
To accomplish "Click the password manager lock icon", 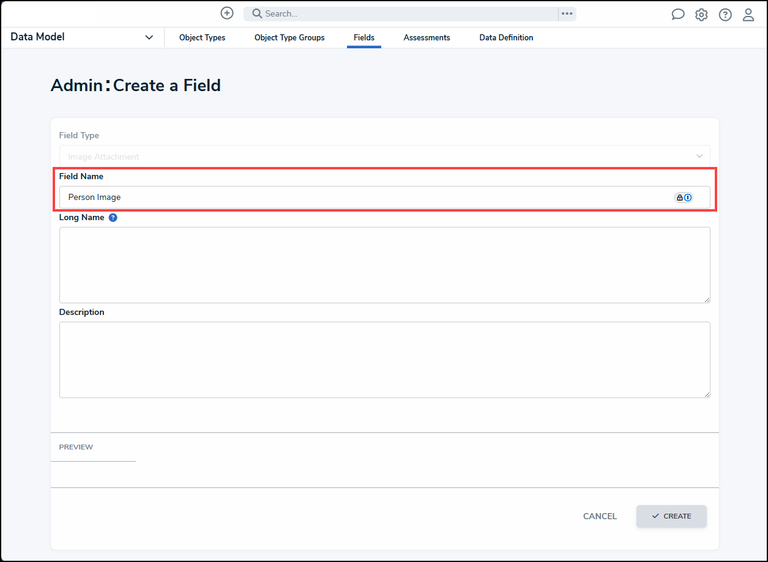I will 679,198.
